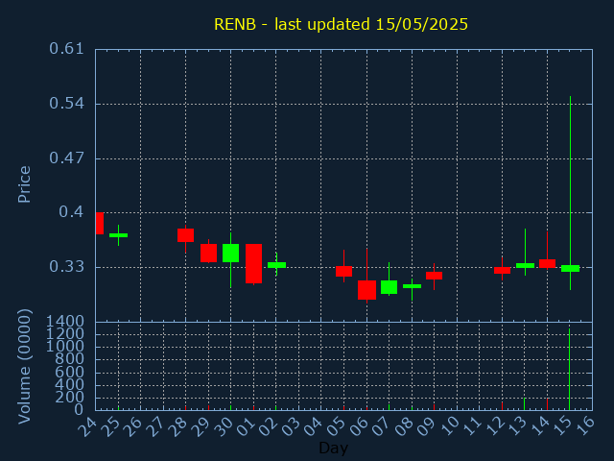Click the red candlestick for day 09
The height and width of the screenshot is (461, 614).
(x=435, y=276)
